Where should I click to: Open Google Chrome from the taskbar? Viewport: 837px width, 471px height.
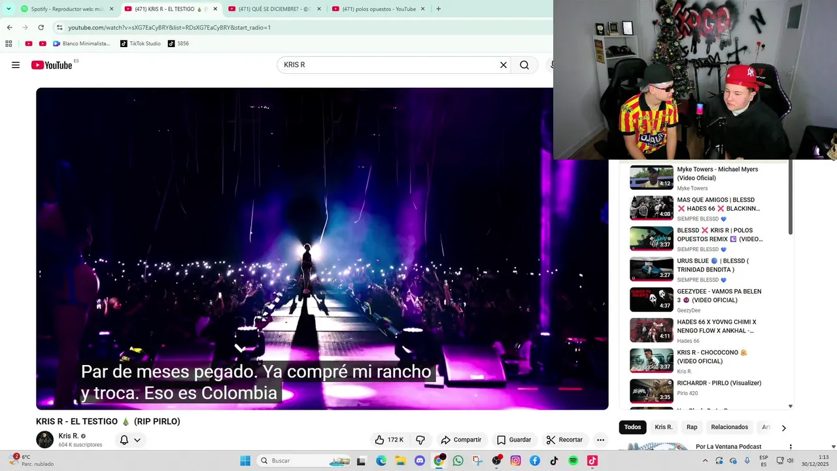(439, 461)
